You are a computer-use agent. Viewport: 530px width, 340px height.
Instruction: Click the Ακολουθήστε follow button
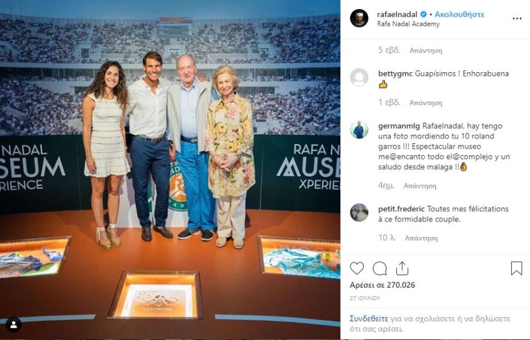coord(460,14)
